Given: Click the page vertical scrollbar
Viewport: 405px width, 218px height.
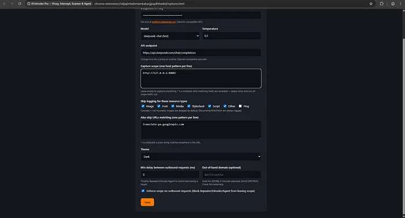Looking at the screenshot, I should tap(403, 127).
